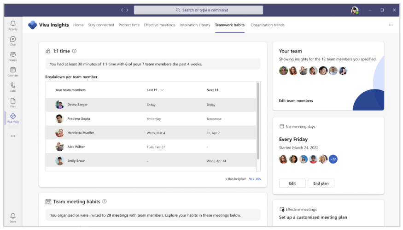Image resolution: width=403 pixels, height=230 pixels.
Task: Answer Yes to Is this helpful
Action: [251, 179]
